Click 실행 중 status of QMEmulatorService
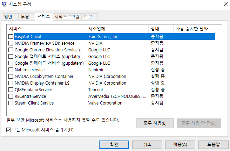Screen dimensions: 230x151 point(158,89)
